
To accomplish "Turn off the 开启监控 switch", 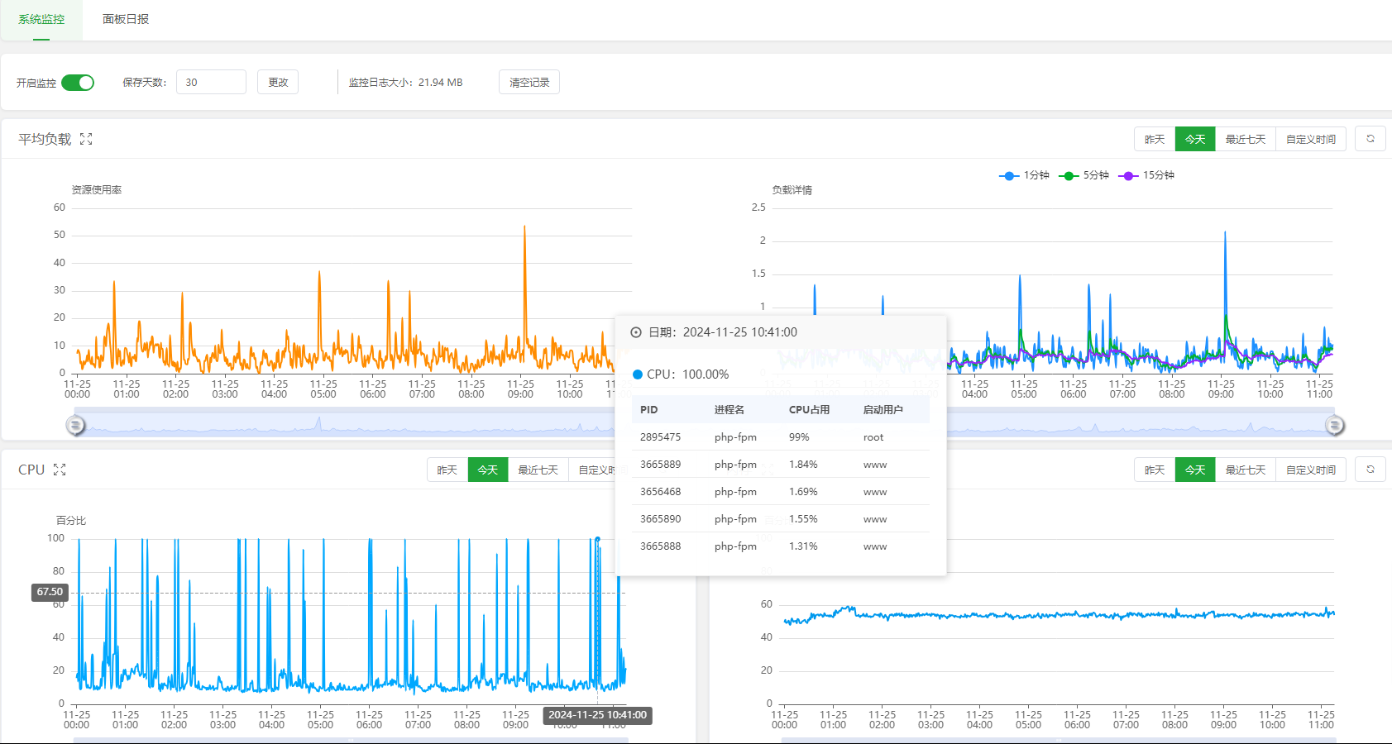I will tap(78, 83).
